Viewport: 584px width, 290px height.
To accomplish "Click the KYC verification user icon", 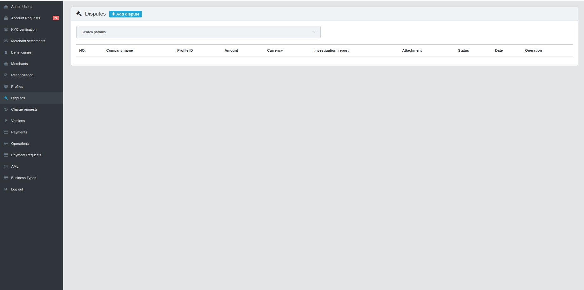I will (6, 29).
